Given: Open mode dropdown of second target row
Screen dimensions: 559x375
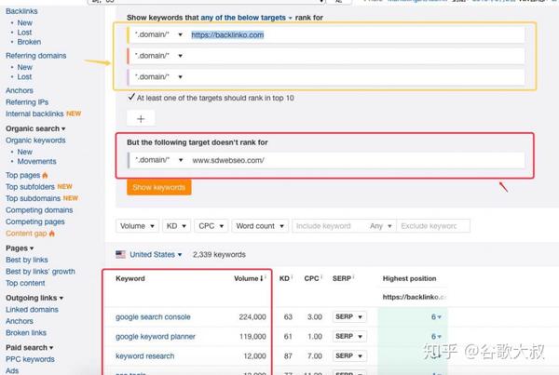Looking at the screenshot, I should 158,56.
